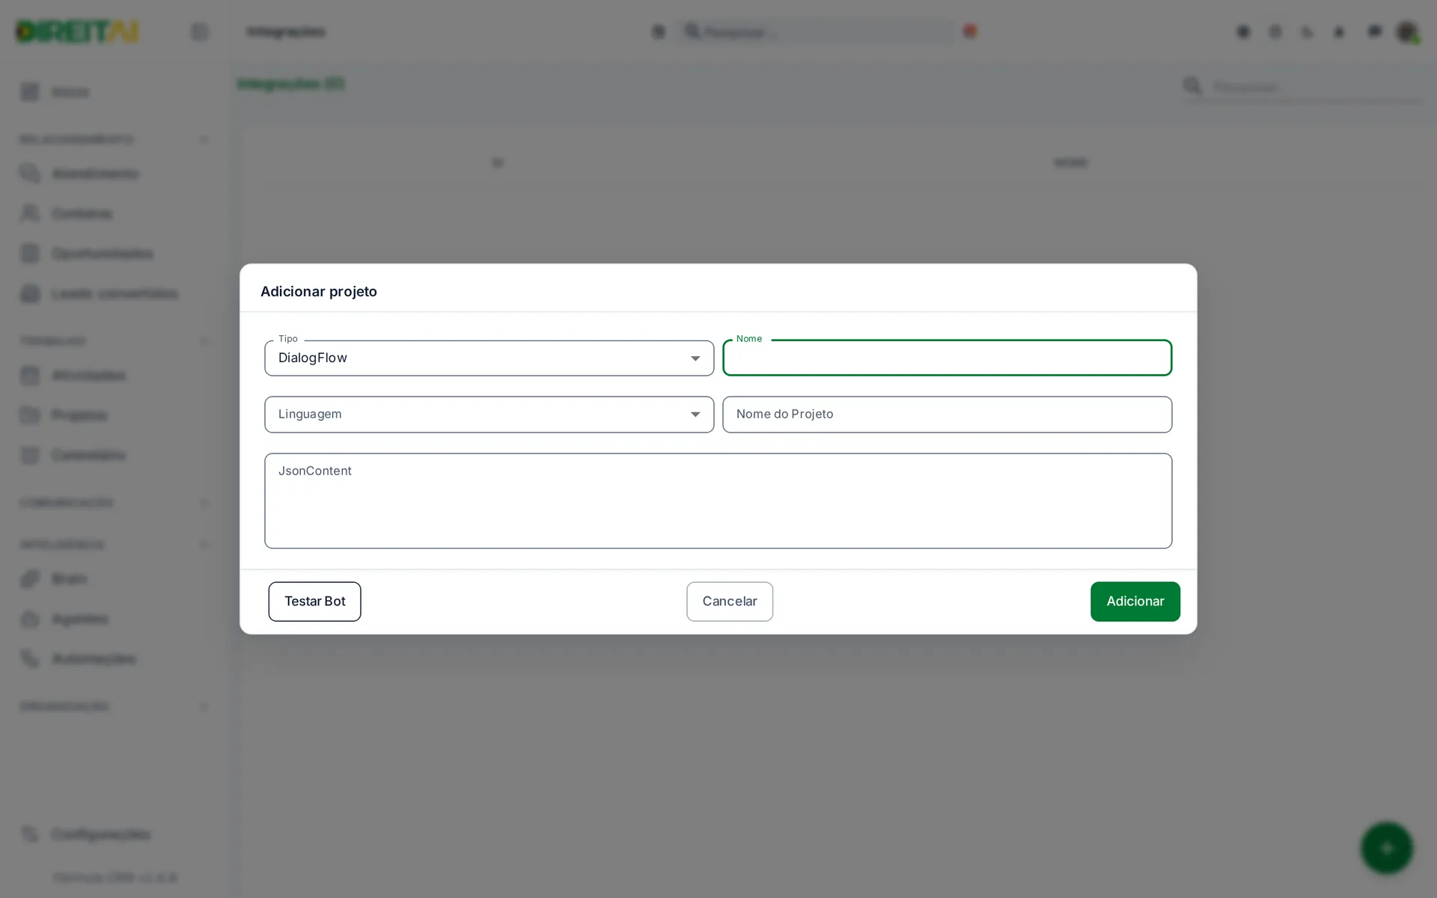Open the Tipo dropdown showing DialogFlow
Viewport: 1437px width, 898px height.
489,358
